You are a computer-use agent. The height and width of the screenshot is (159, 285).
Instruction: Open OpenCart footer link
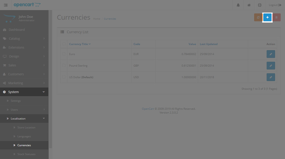click(x=148, y=109)
